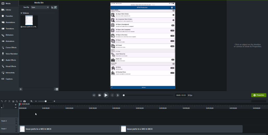268x135 pixels.
Task: Click the track height vertical slider
Action: [x=2, y=106]
